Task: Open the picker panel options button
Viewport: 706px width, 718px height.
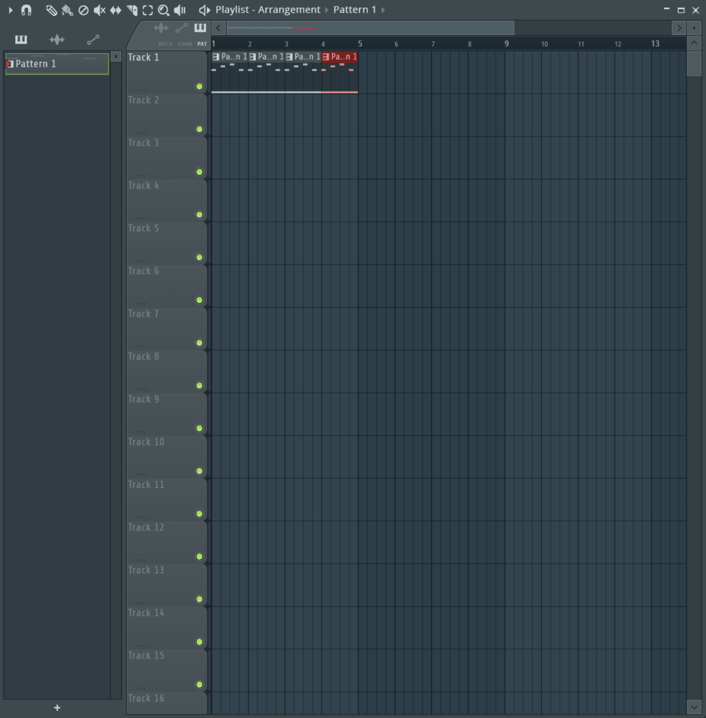Action: 116,56
